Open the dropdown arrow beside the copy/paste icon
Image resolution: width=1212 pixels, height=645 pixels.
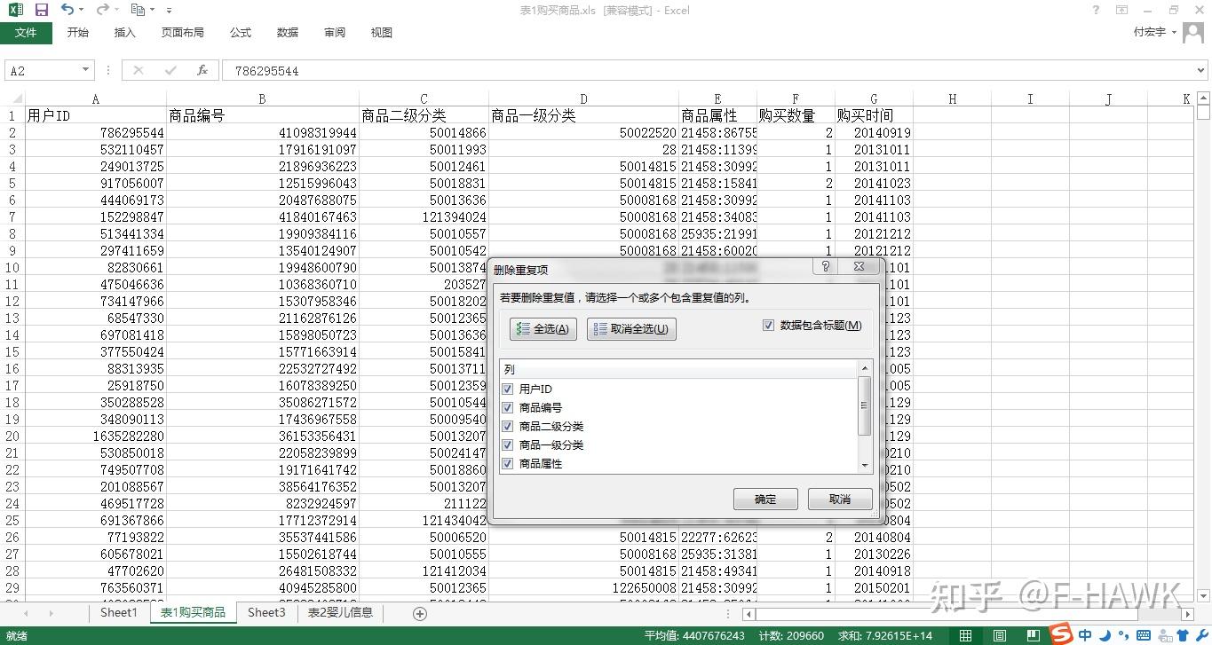click(x=152, y=10)
